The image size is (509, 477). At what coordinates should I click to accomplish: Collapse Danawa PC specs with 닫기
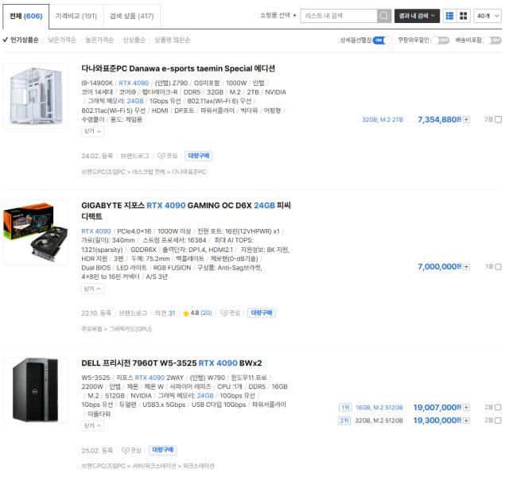click(92, 131)
